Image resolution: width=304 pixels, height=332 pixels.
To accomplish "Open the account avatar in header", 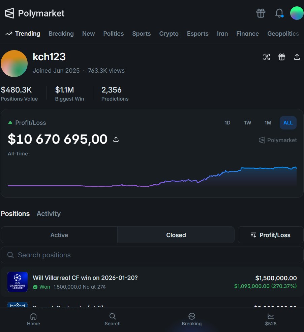I will 297,13.
